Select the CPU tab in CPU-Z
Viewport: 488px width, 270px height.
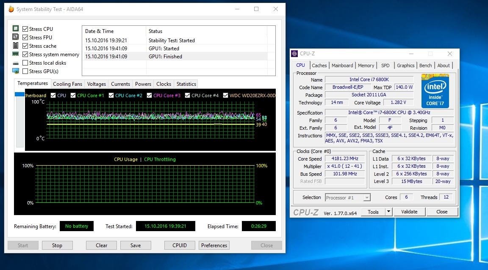[x=301, y=65]
